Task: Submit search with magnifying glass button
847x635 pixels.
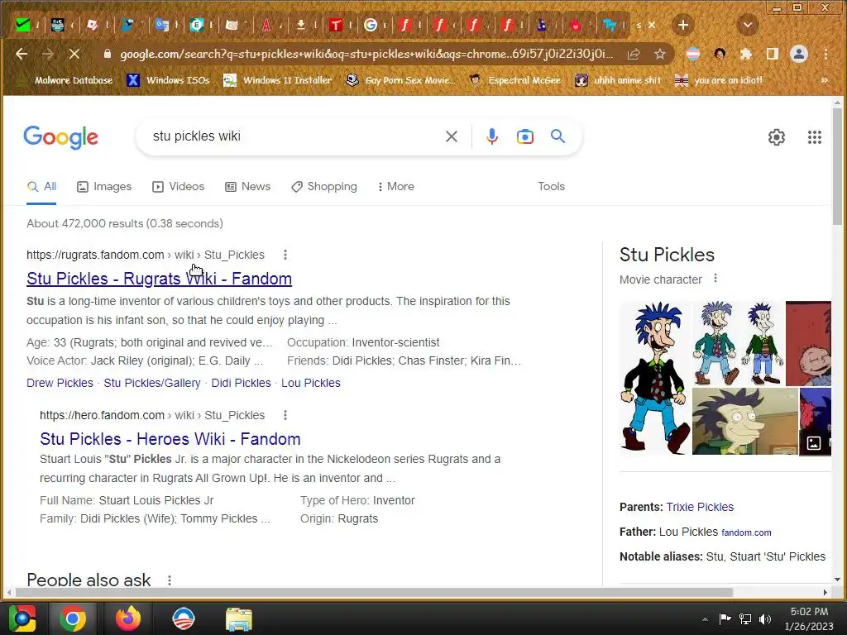Action: click(x=558, y=136)
